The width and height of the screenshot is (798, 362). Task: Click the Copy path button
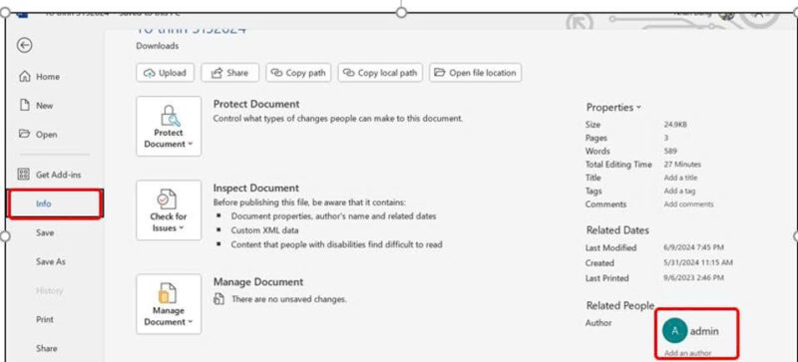[x=298, y=73]
